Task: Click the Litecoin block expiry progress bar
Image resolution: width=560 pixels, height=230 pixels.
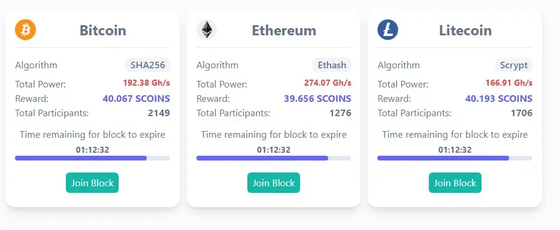Action: click(455, 158)
